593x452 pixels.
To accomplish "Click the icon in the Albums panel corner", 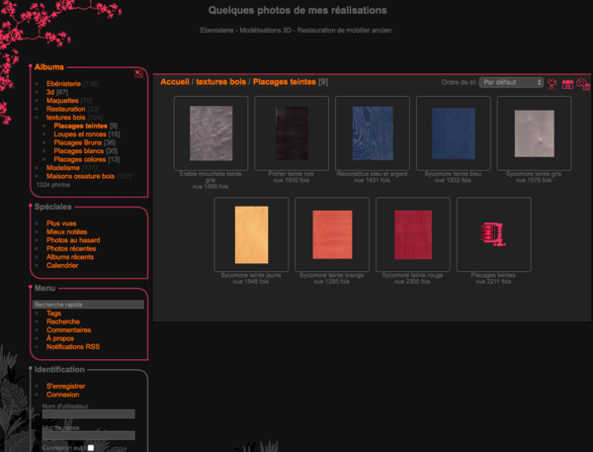I will click(x=141, y=73).
